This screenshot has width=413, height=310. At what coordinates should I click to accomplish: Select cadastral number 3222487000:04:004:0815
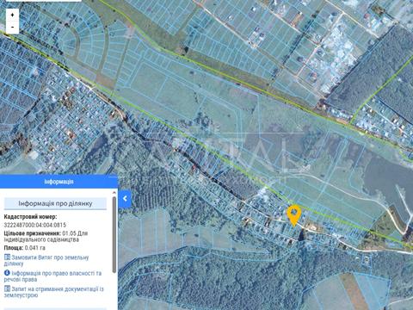[x=35, y=225]
